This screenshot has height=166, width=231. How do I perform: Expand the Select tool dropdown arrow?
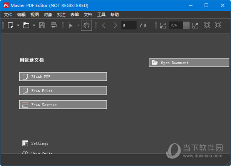pyautogui.click(x=79, y=25)
